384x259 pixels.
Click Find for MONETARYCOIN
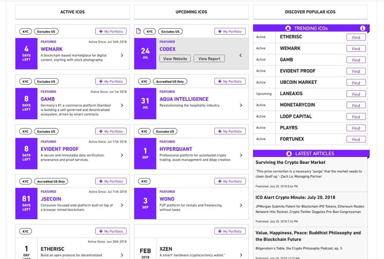pyautogui.click(x=356, y=105)
